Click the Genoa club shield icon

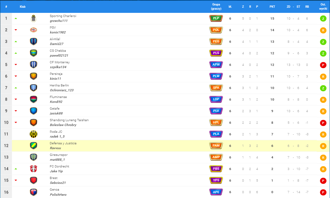[34, 192]
